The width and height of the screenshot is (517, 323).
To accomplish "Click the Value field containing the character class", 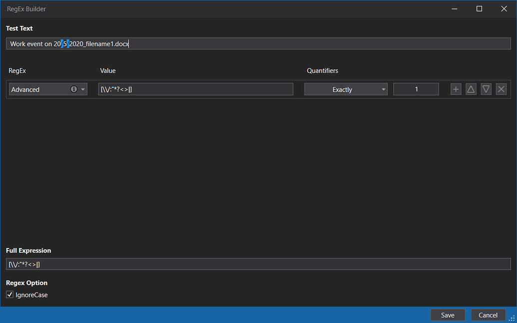I will (x=195, y=89).
